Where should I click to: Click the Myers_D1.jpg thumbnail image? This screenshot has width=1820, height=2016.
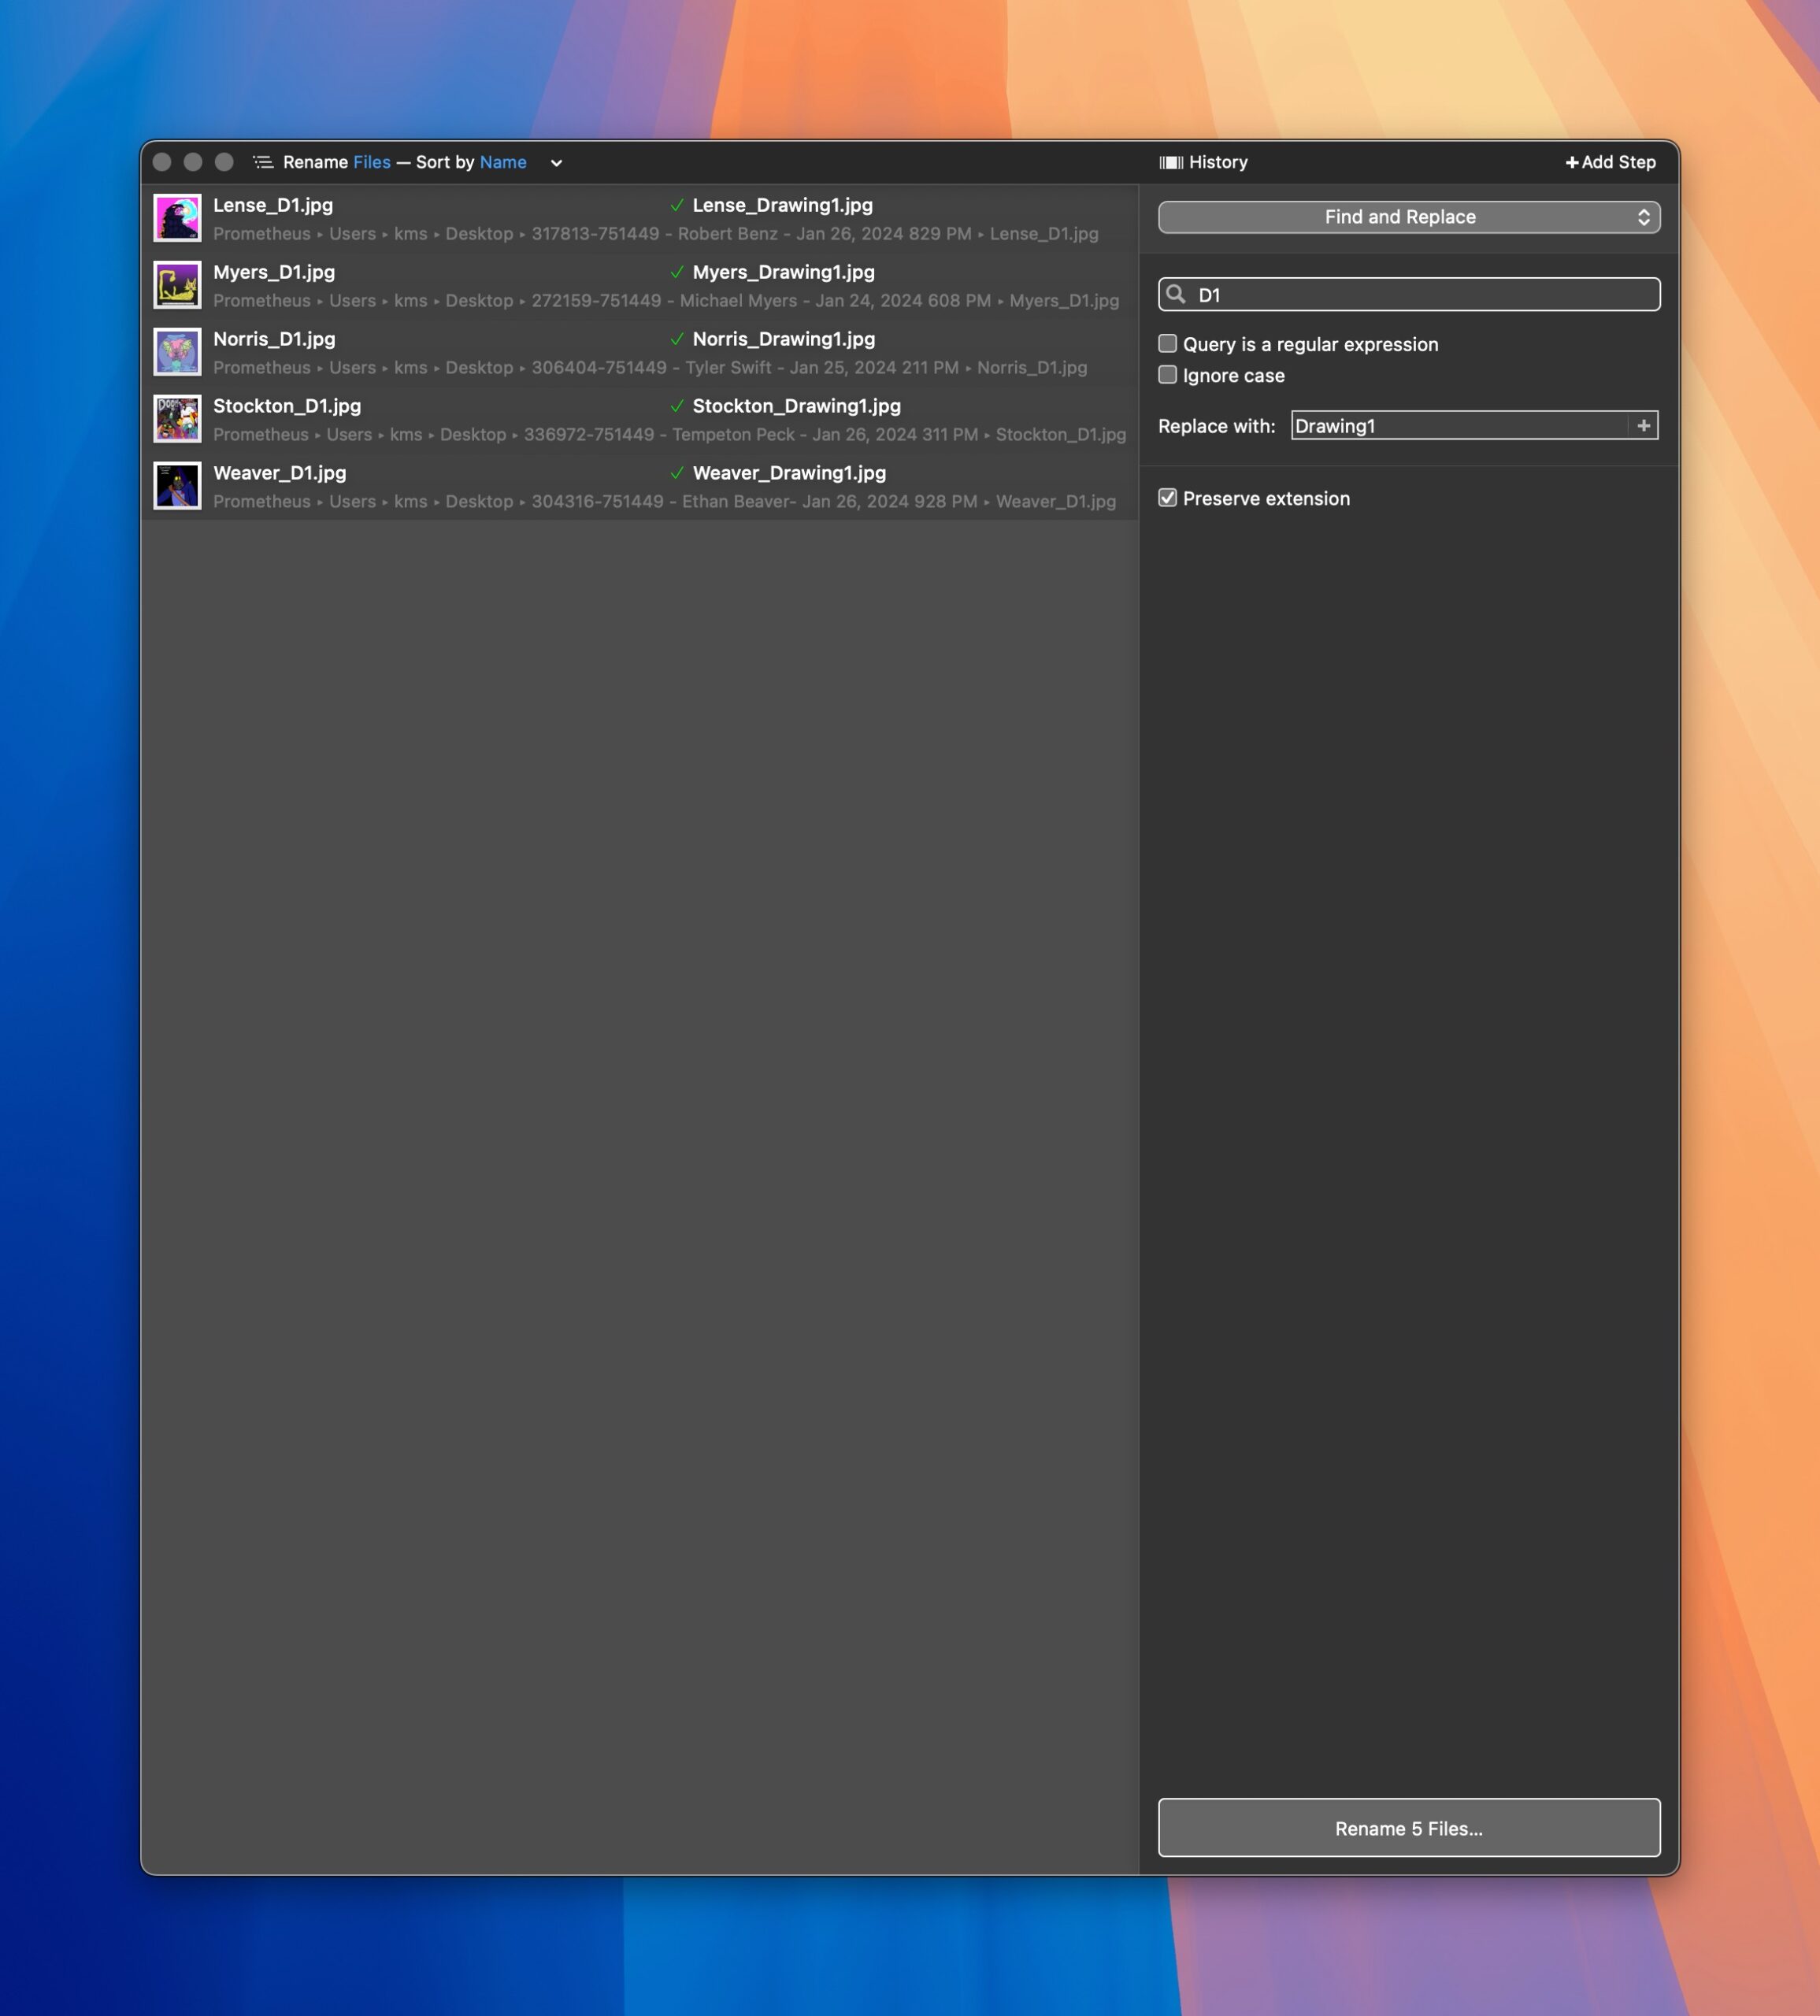pos(177,285)
